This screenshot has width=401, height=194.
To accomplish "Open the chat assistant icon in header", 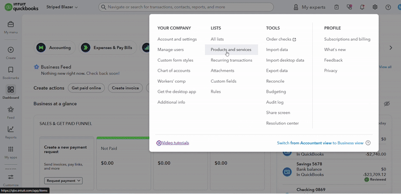I will (x=349, y=7).
